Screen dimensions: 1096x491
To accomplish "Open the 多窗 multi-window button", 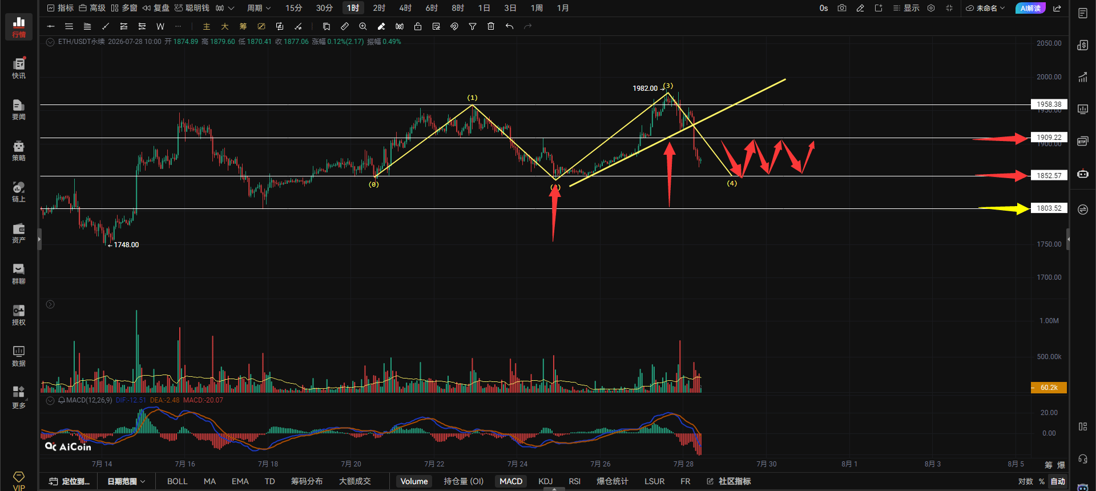I will click(124, 8).
